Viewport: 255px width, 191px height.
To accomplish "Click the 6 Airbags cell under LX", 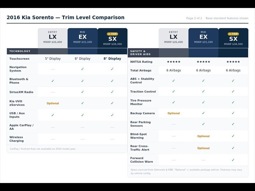I will point(173,70).
